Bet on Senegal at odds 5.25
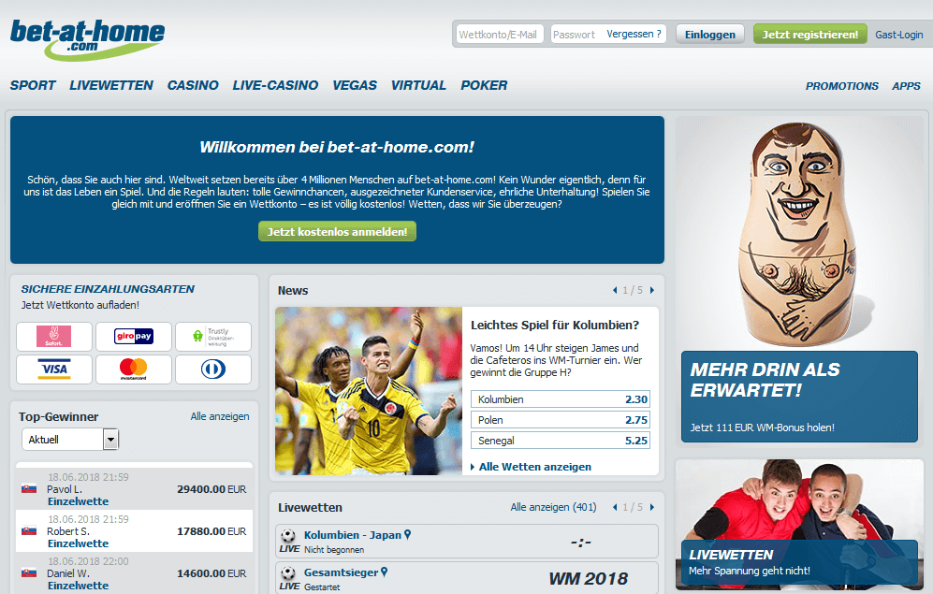 coord(561,441)
